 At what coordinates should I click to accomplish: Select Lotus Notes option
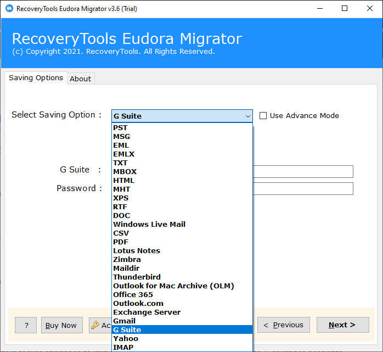pos(182,251)
